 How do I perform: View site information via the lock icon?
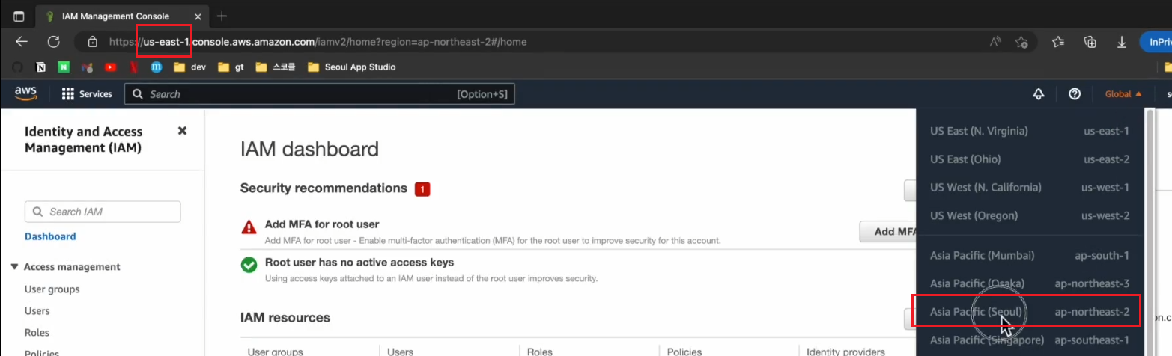(x=92, y=42)
